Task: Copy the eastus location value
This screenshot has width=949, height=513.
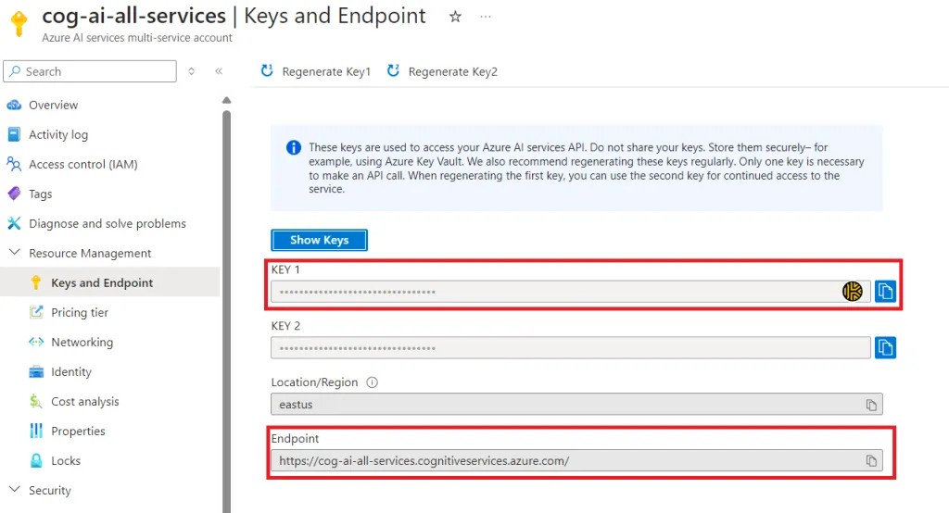Action: pos(871,405)
